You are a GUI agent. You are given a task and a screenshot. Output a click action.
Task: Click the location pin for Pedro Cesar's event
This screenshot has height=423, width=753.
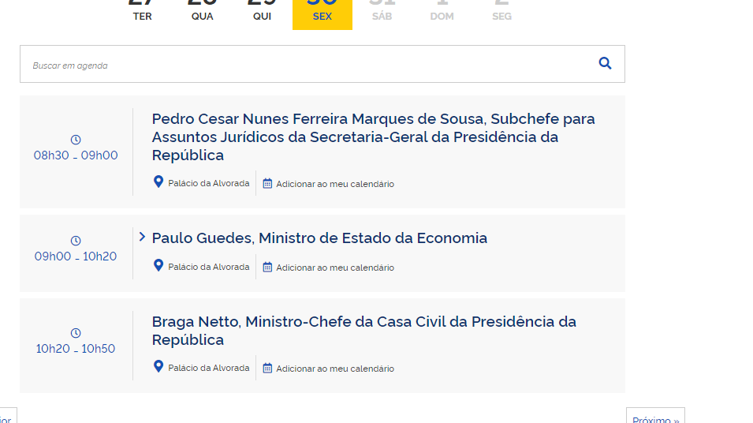point(158,182)
